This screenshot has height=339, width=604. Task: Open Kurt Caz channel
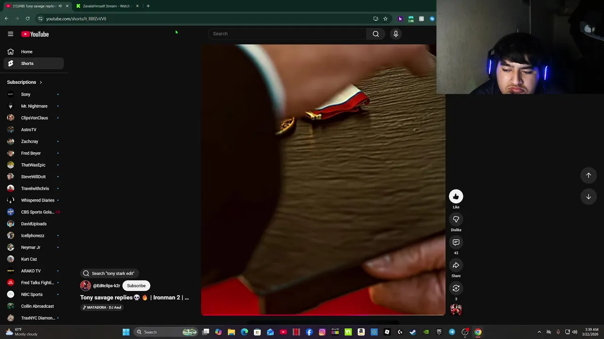(x=34, y=259)
